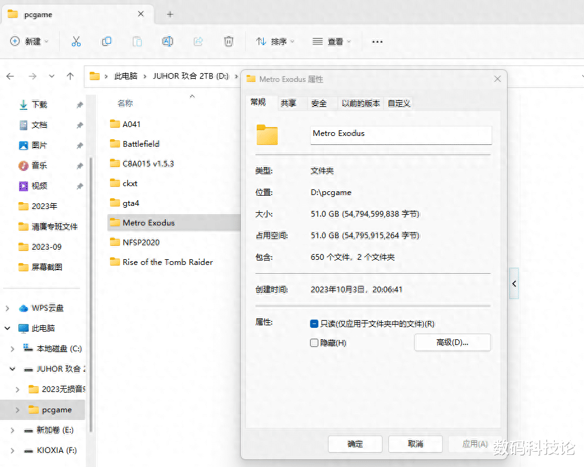Expand the 2023无损音乐 folder node

pyautogui.click(x=18, y=389)
